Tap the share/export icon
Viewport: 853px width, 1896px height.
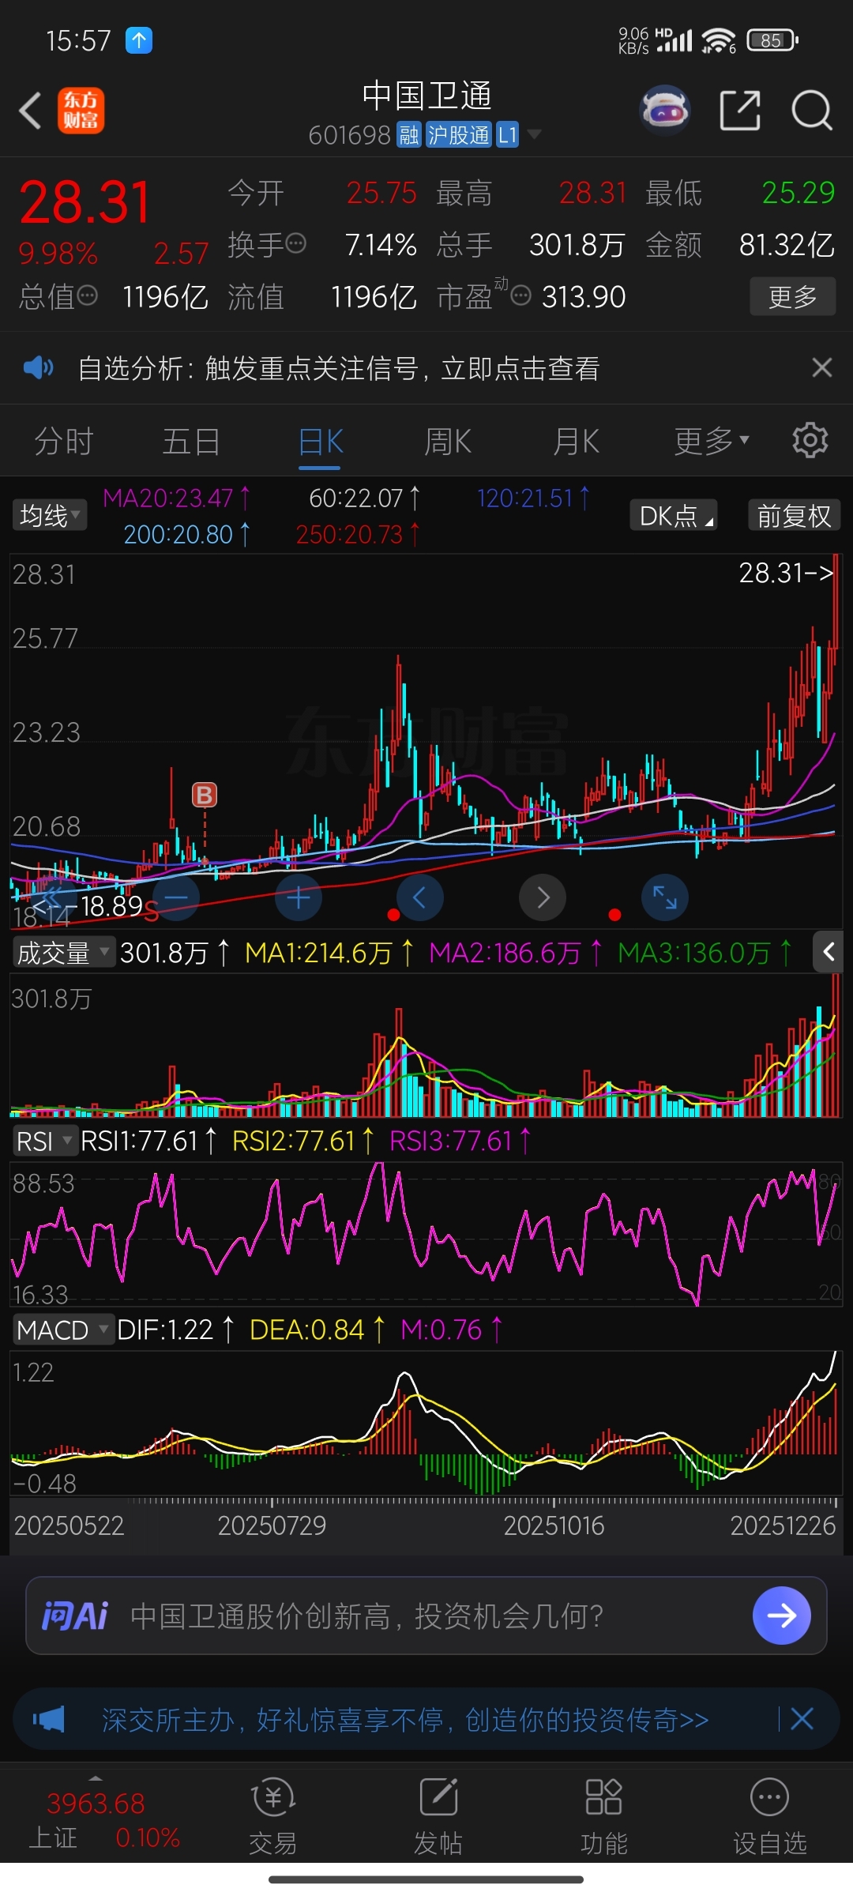pyautogui.click(x=740, y=111)
